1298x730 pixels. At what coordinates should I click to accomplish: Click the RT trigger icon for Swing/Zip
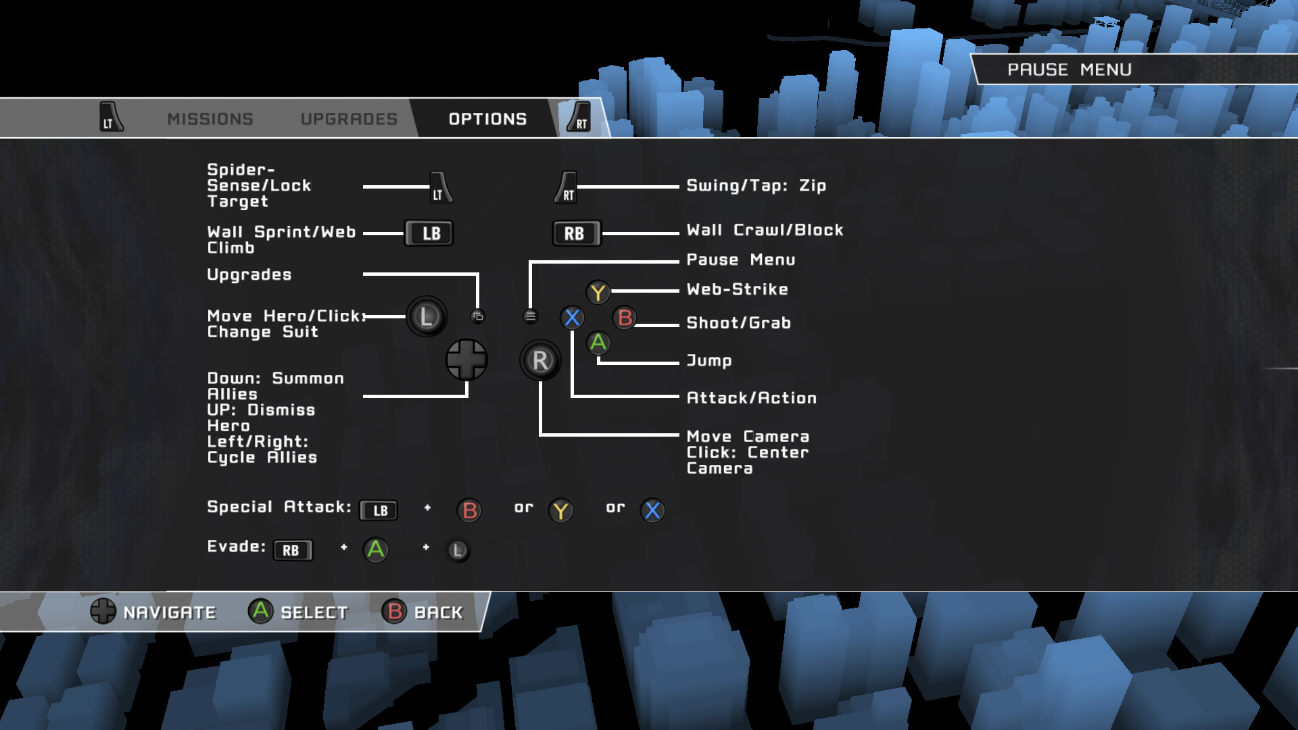point(567,187)
